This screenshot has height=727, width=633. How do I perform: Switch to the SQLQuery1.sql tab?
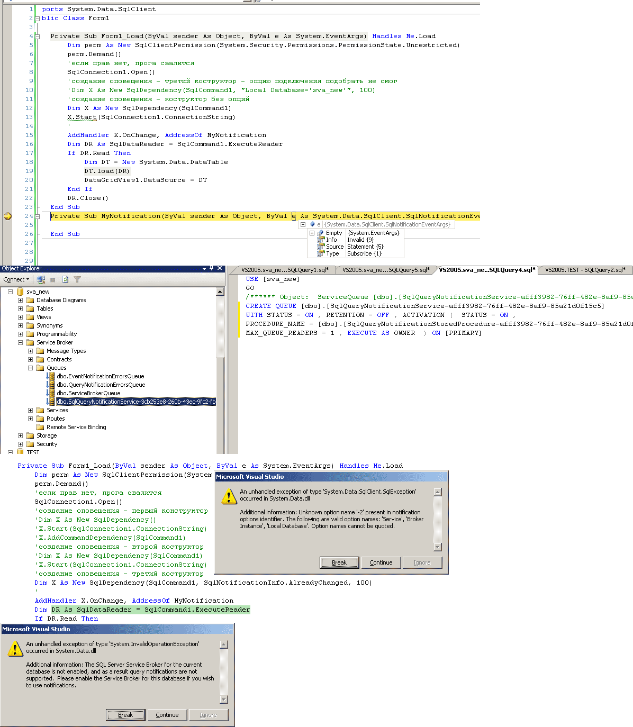pos(284,270)
